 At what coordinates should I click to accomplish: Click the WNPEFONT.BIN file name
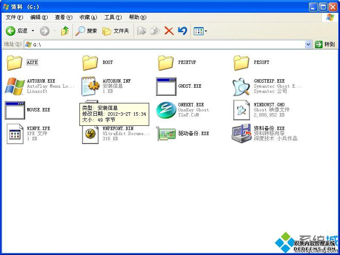click(x=118, y=128)
